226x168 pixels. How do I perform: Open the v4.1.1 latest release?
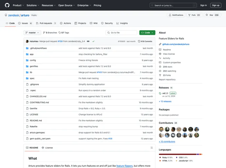coord(165,93)
